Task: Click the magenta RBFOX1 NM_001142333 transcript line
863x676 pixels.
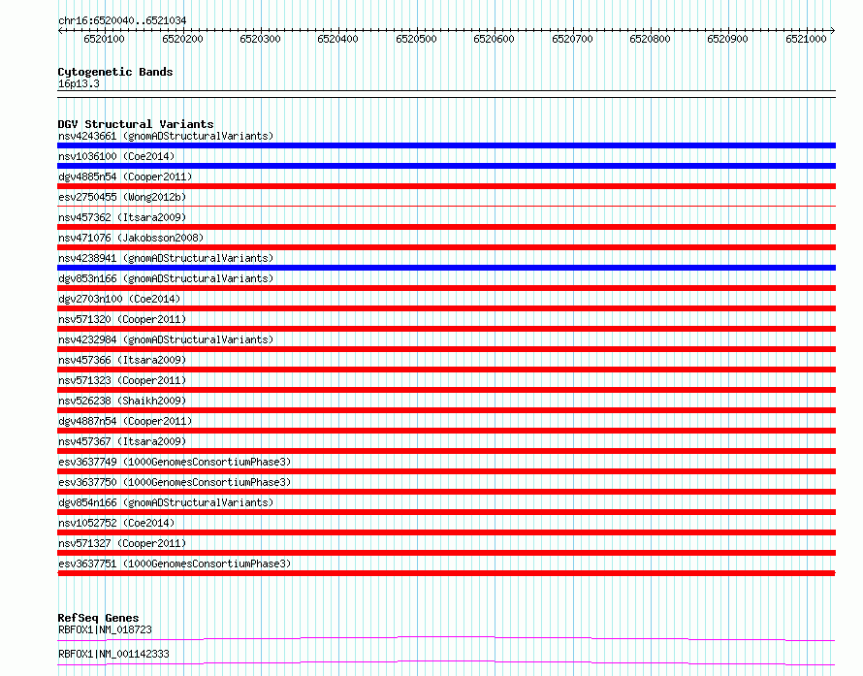Action: tap(446, 662)
